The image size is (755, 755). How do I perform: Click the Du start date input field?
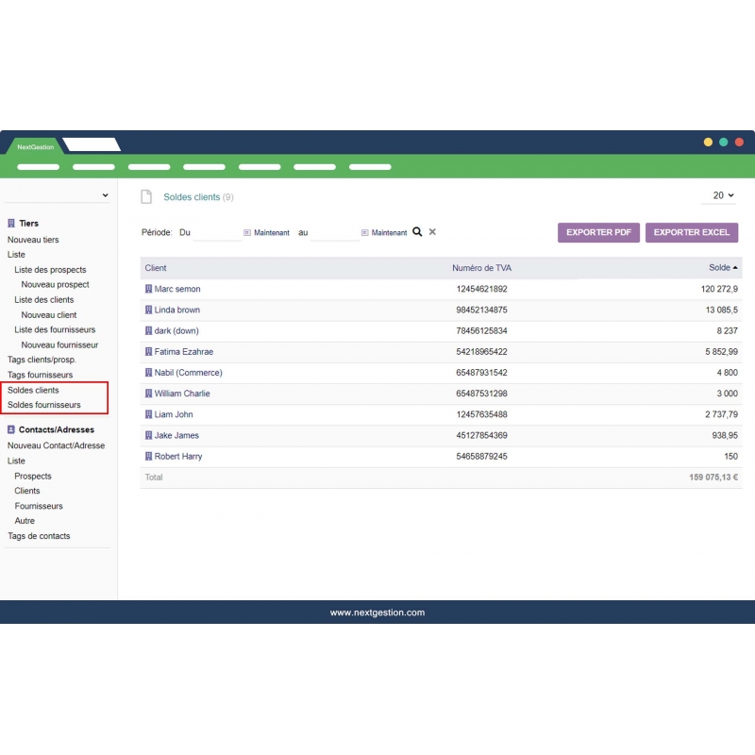click(x=217, y=232)
